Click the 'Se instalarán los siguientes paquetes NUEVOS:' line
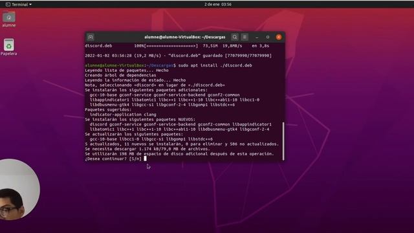 click(140, 119)
